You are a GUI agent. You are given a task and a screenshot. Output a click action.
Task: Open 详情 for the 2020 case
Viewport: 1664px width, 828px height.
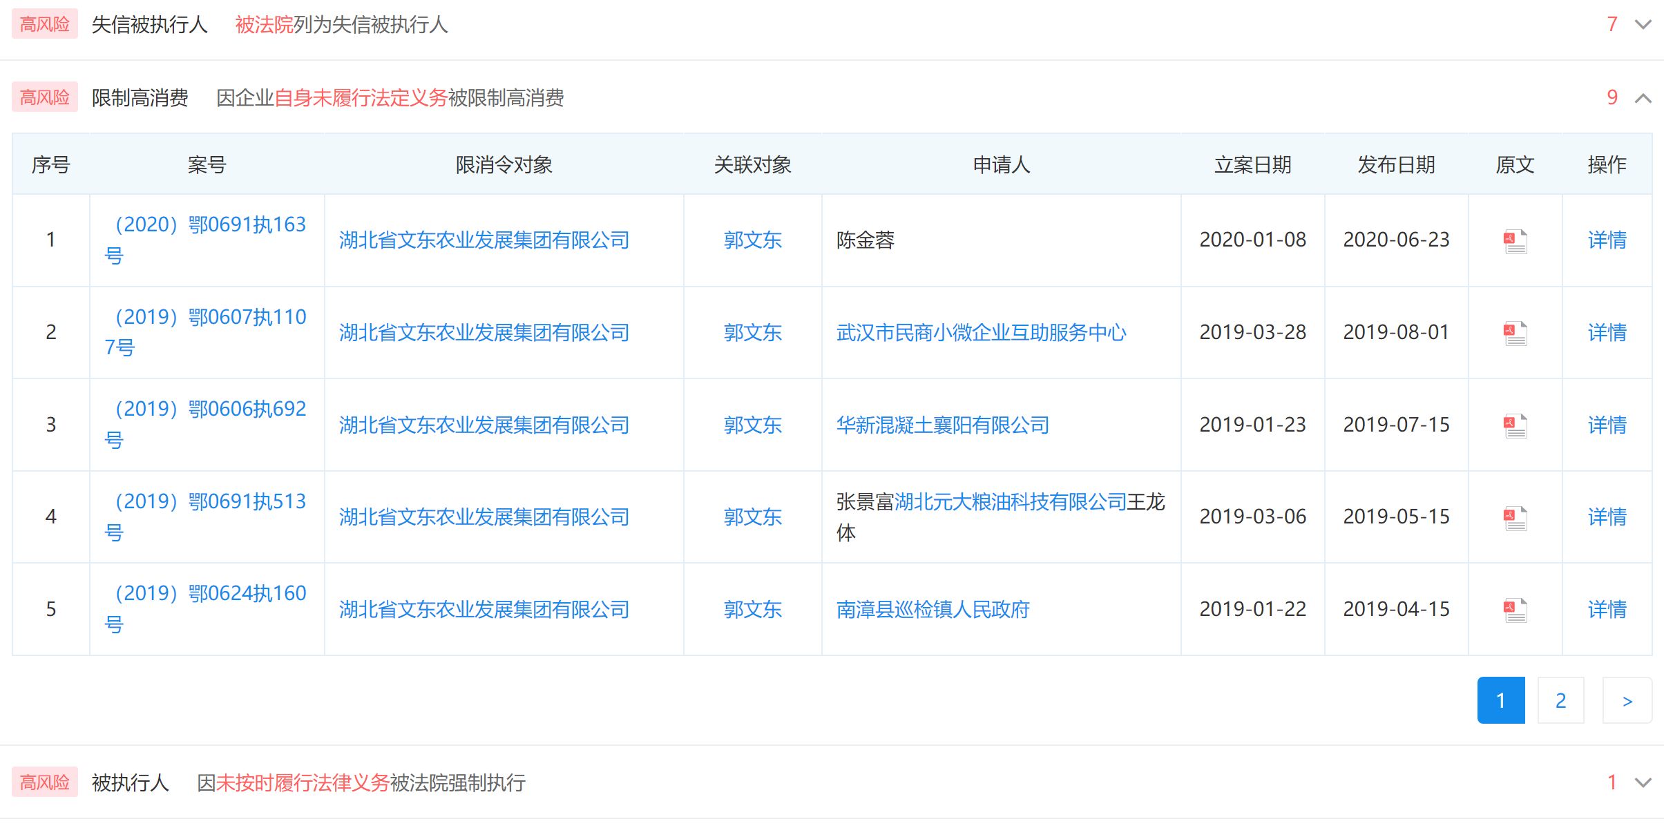click(1607, 240)
